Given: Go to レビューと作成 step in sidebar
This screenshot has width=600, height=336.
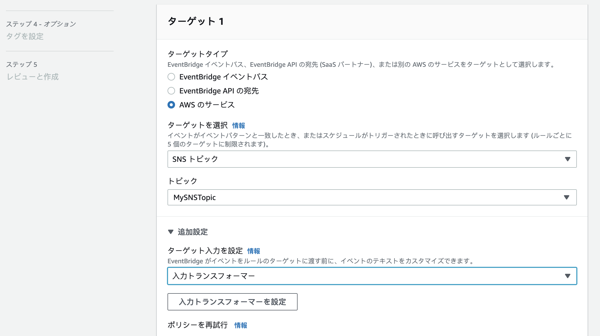Looking at the screenshot, I should [33, 77].
